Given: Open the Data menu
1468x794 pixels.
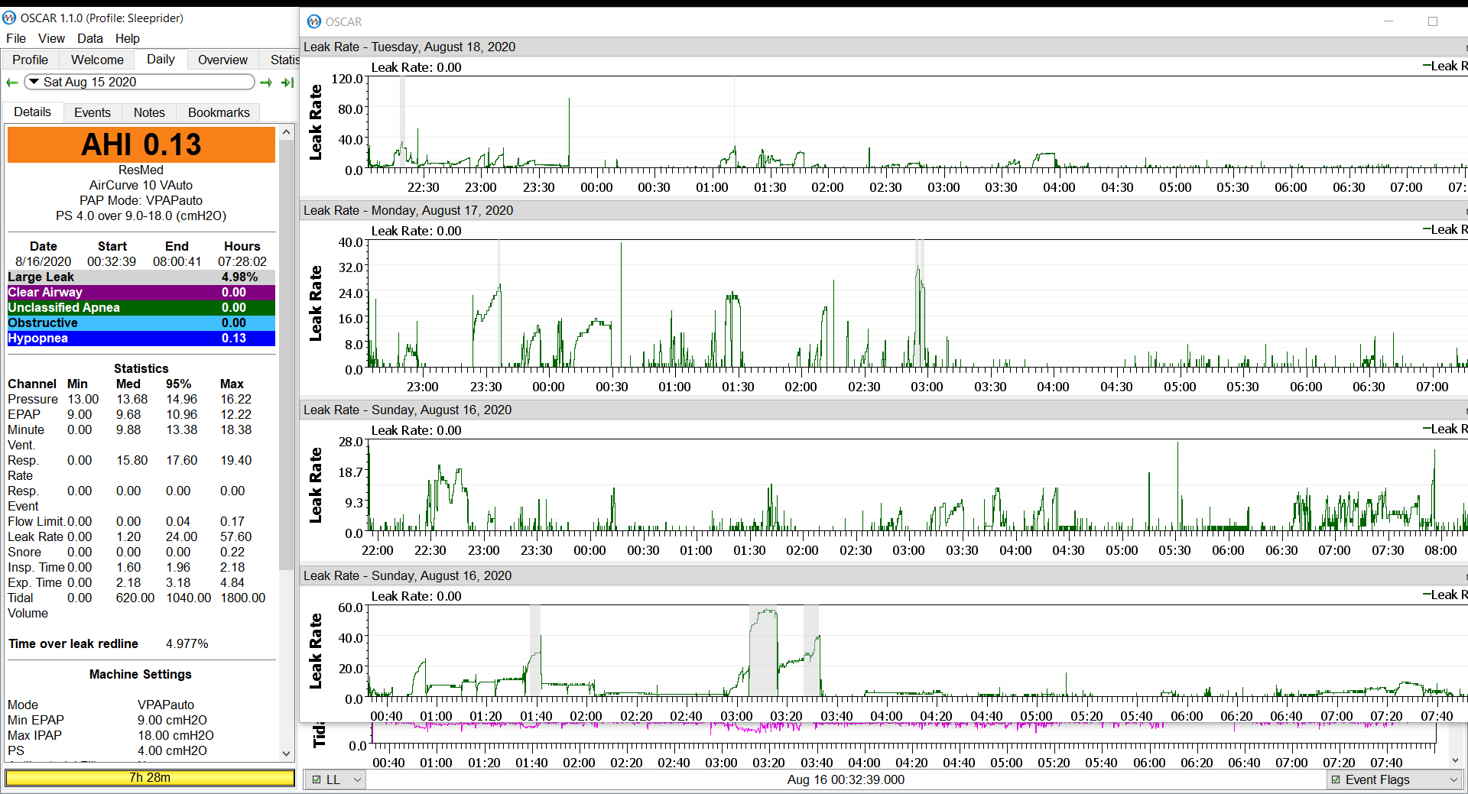Looking at the screenshot, I should pos(89,38).
